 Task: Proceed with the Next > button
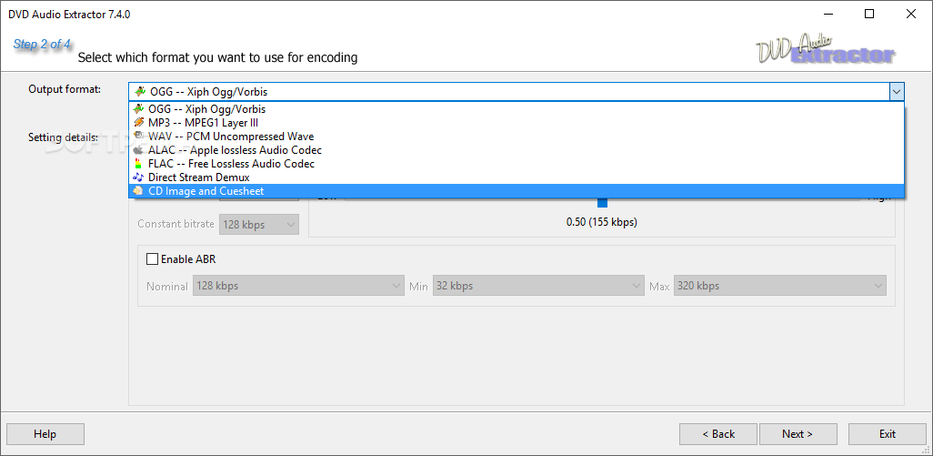click(798, 434)
